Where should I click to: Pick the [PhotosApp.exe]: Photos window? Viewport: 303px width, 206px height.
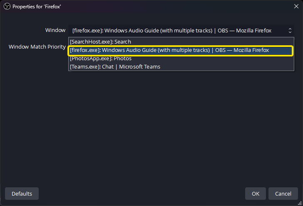coord(100,59)
